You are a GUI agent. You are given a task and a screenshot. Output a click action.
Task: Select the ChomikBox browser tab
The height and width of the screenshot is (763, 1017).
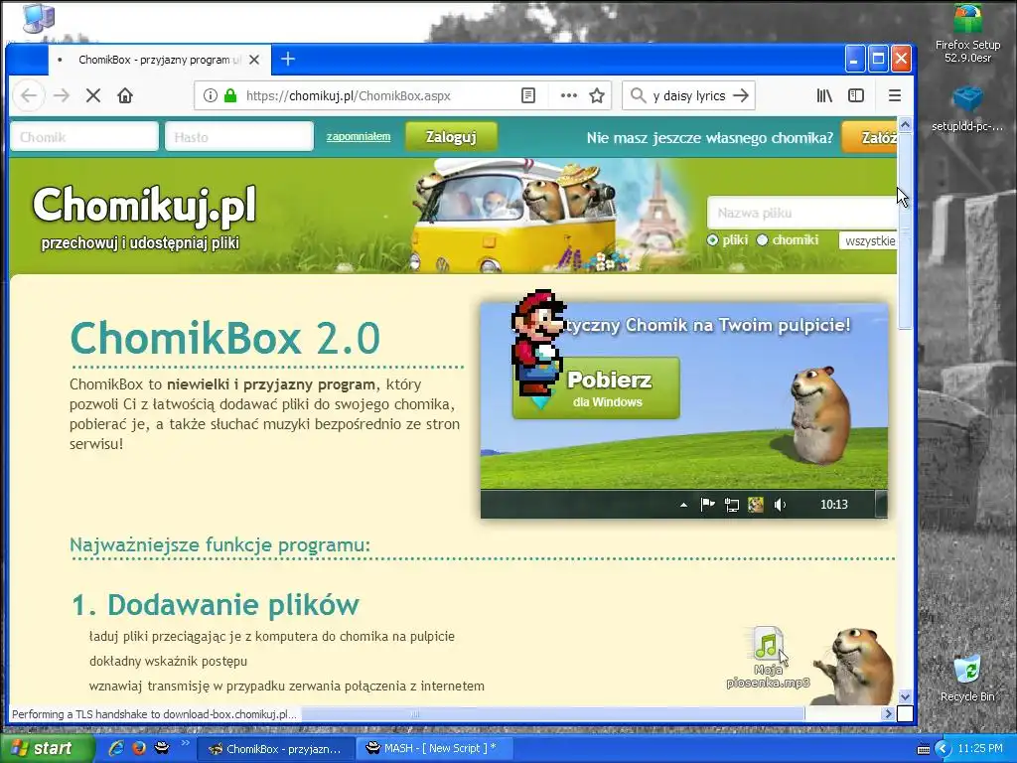158,60
